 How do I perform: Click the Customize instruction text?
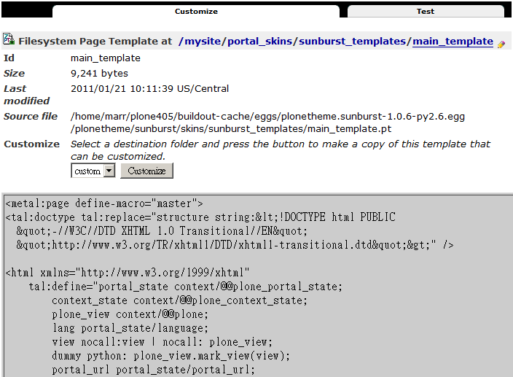tap(280, 150)
